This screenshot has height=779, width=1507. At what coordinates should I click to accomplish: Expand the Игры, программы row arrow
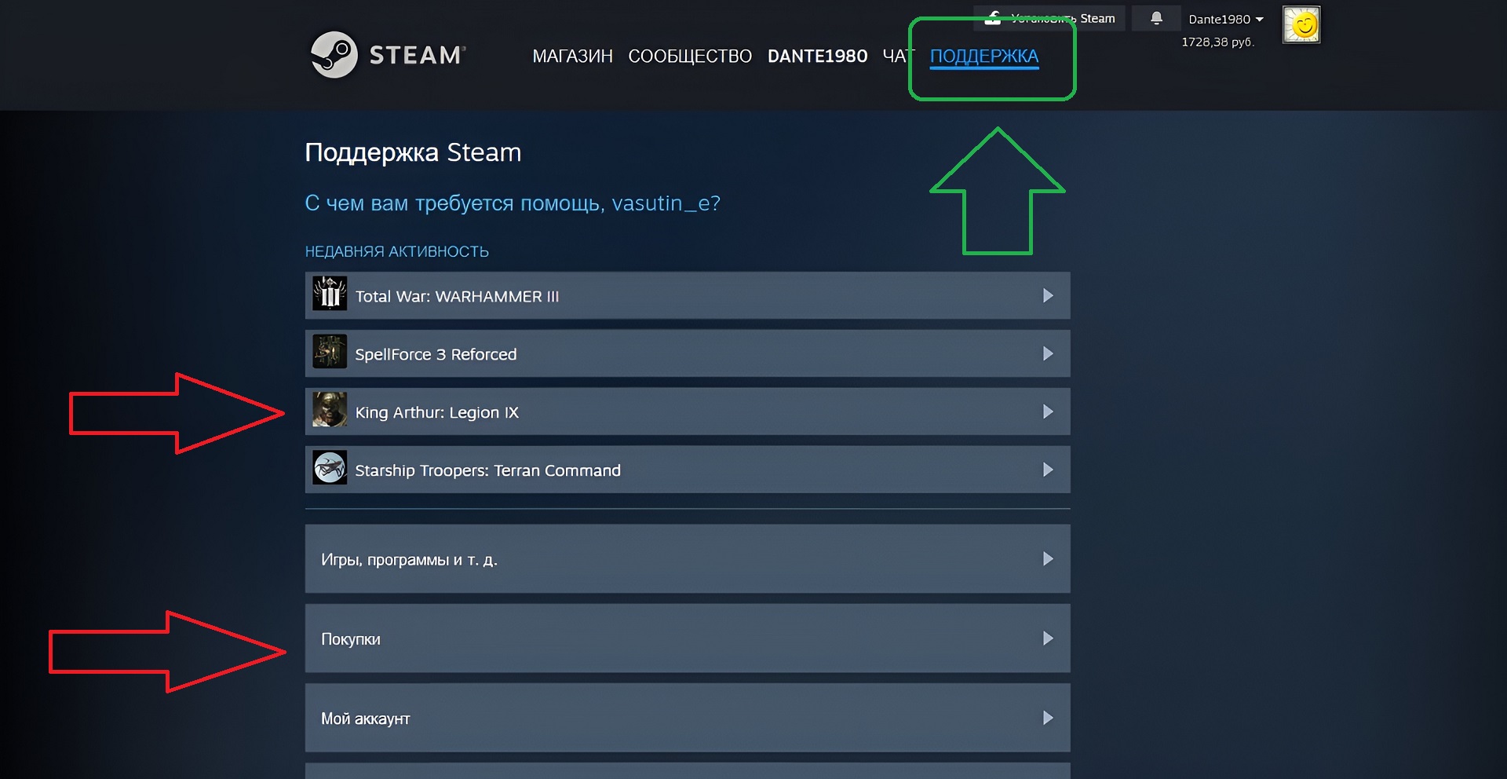[1048, 558]
